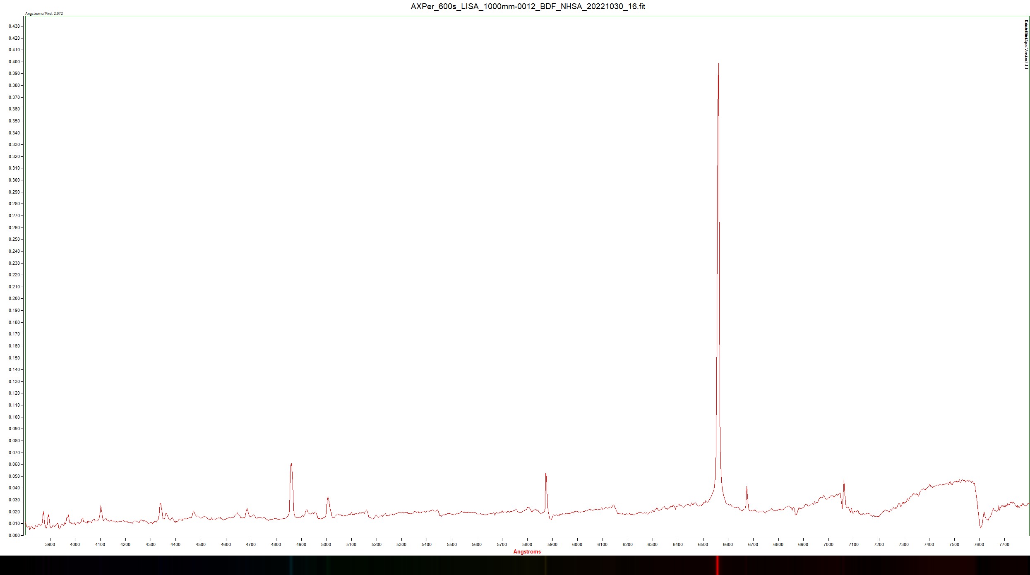
Task: Click the 7700 tick label on the x-axis
Action: [1004, 544]
